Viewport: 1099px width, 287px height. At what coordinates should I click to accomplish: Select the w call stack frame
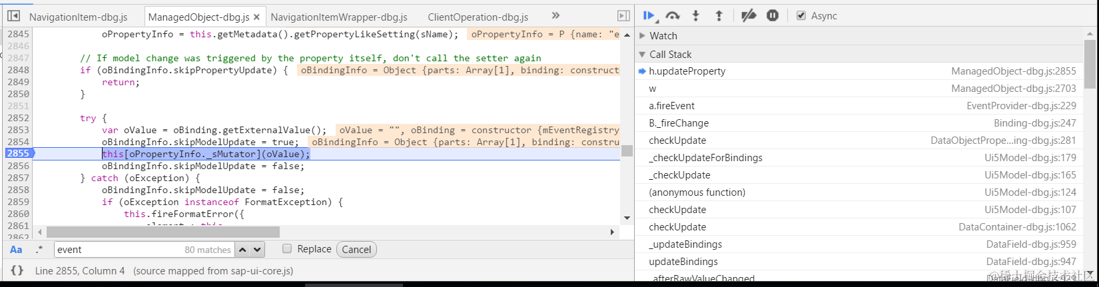click(x=860, y=89)
